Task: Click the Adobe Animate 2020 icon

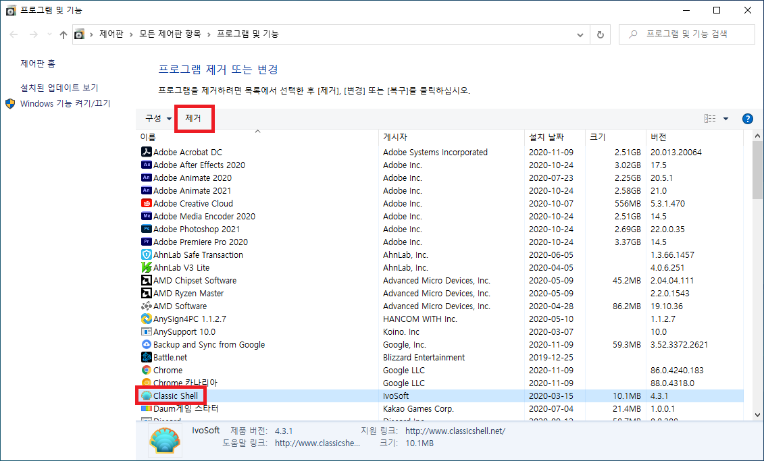Action: pyautogui.click(x=146, y=178)
